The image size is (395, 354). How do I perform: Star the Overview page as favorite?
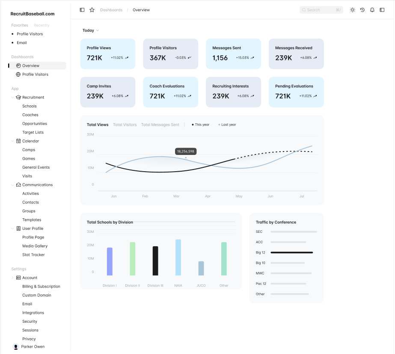tap(92, 9)
